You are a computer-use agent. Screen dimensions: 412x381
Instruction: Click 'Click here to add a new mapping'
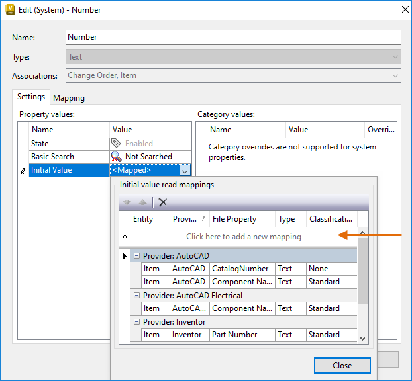pos(244,237)
